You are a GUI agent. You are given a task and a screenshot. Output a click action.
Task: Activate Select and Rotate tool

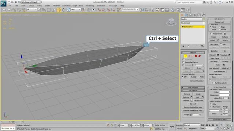click(64, 10)
